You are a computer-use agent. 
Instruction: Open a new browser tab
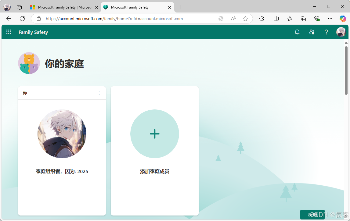point(181,7)
